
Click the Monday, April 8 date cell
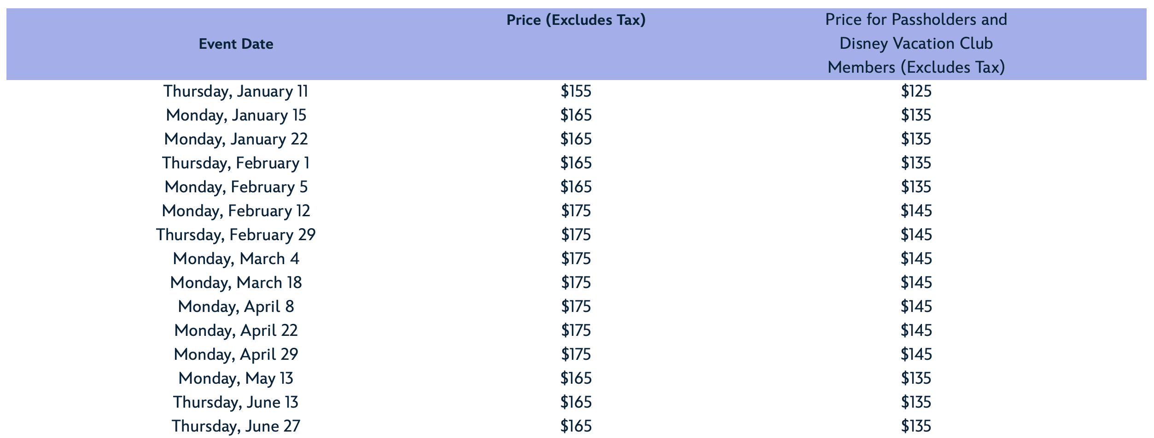pyautogui.click(x=236, y=306)
